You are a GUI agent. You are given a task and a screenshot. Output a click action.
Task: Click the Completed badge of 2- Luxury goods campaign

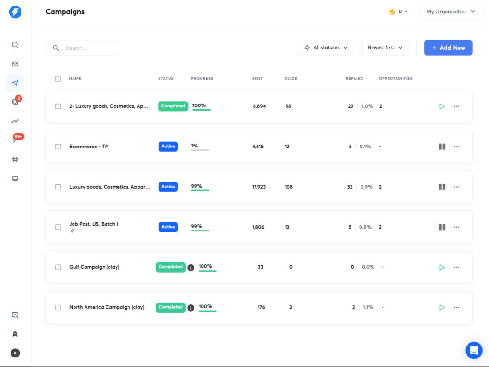coord(173,106)
